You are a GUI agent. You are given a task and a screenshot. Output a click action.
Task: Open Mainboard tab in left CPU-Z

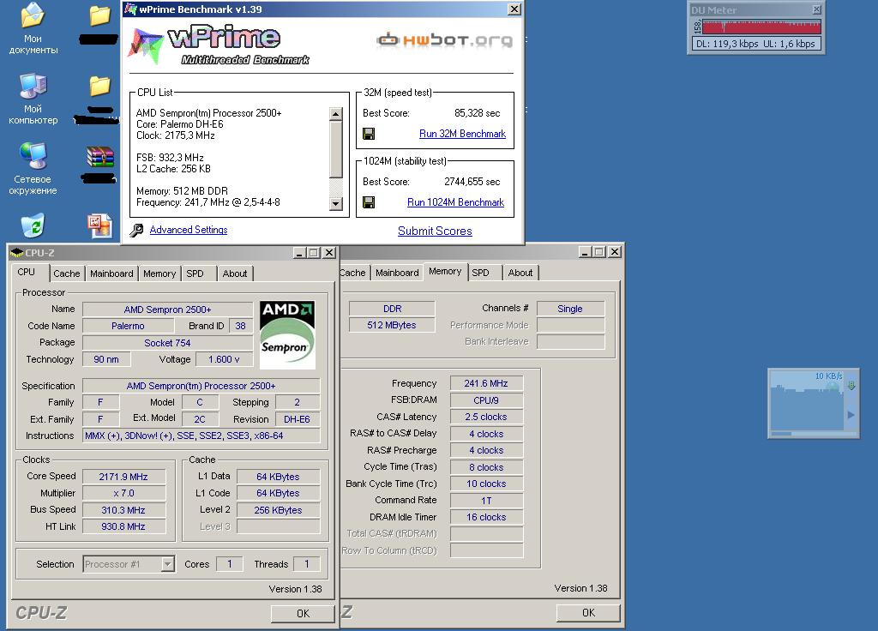[111, 273]
